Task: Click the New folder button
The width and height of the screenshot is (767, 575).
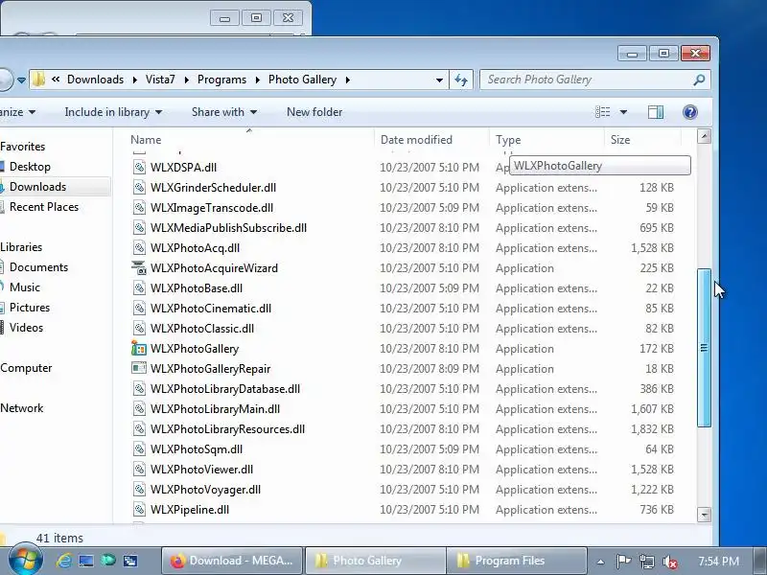Action: point(314,112)
